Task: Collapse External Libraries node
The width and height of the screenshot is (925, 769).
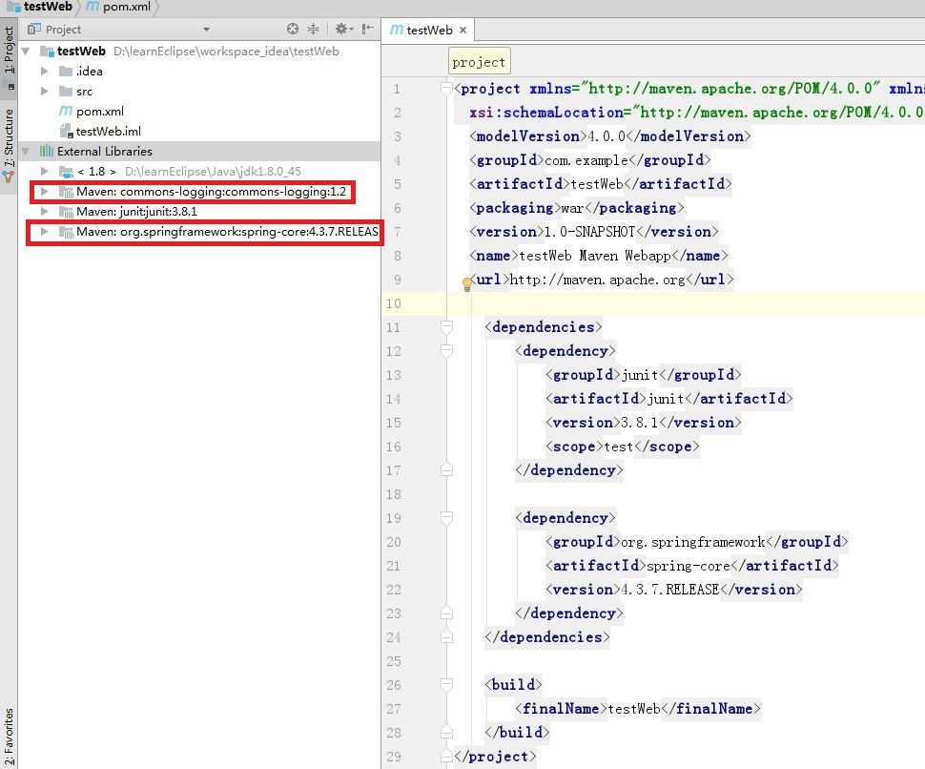Action: click(x=26, y=152)
